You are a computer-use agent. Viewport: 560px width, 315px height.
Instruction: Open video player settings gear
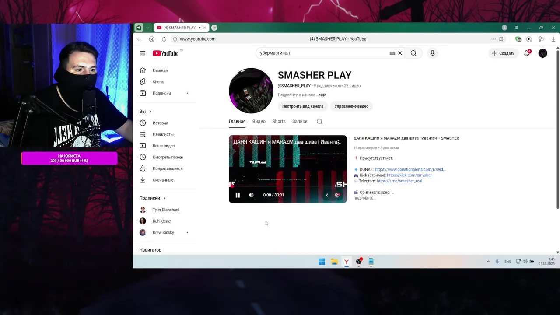tap(337, 195)
